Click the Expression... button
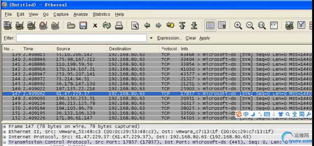Image resolution: width=314 pixels, height=146 pixels. coord(170,38)
